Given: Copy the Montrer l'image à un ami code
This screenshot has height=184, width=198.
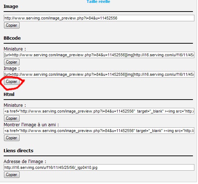Looking at the screenshot, I should 12,138.
